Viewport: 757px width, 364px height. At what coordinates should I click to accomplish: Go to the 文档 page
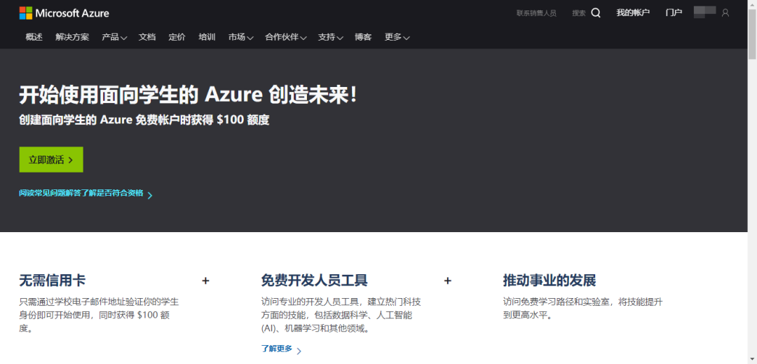tap(147, 37)
